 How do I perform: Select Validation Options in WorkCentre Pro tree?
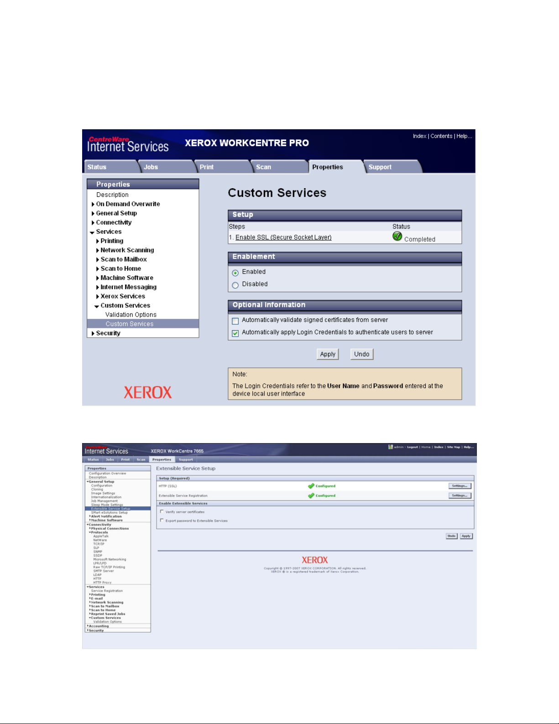tap(131, 315)
